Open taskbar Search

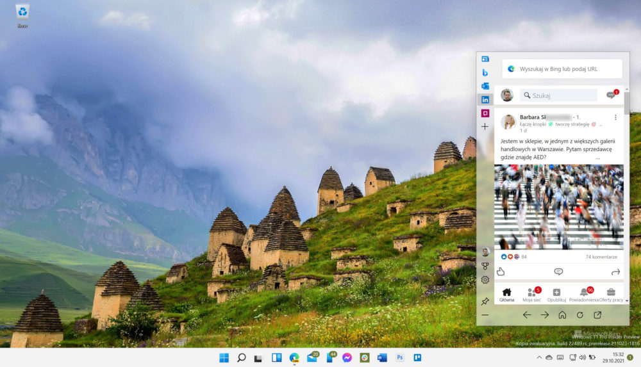pos(241,357)
